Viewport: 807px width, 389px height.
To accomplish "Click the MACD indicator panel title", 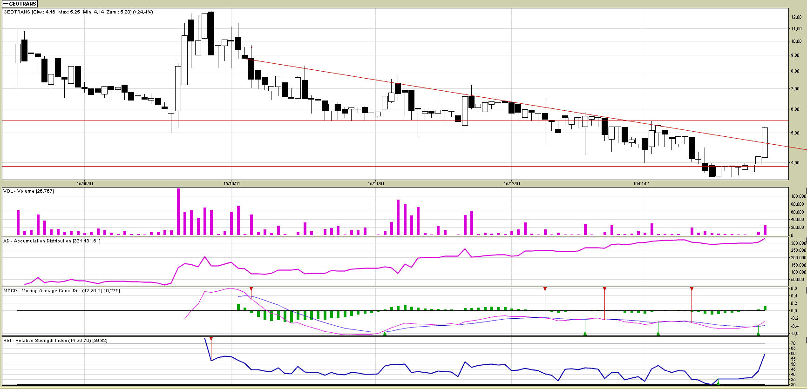I will [x=61, y=291].
